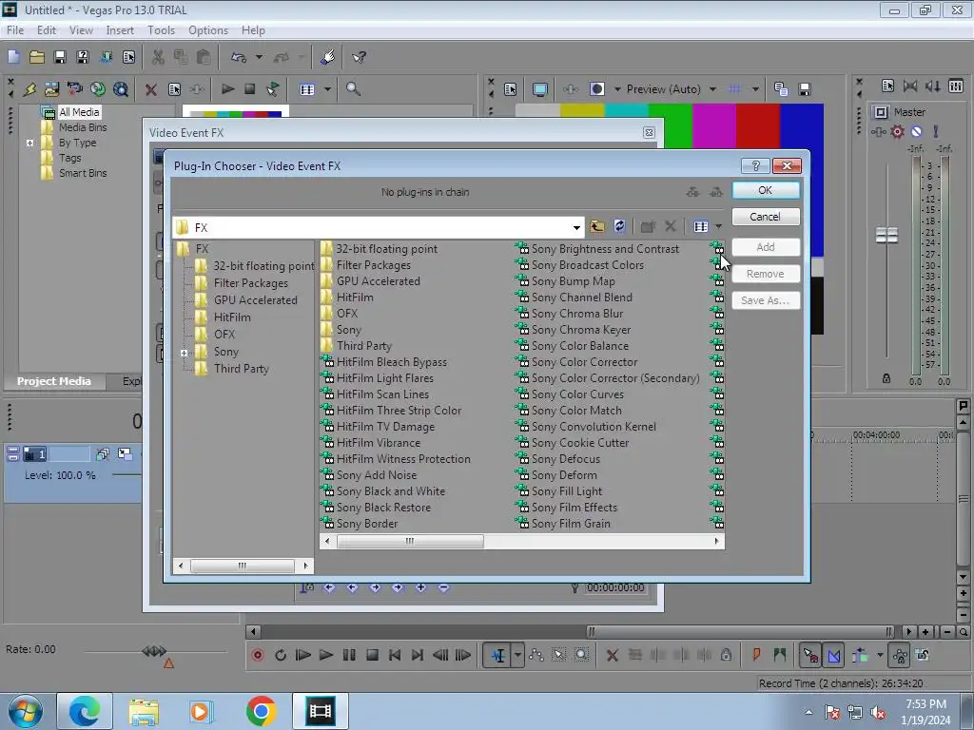Screen dimensions: 974x730
Task: Toggle Loop Playback in transport bar
Action: (x=281, y=655)
